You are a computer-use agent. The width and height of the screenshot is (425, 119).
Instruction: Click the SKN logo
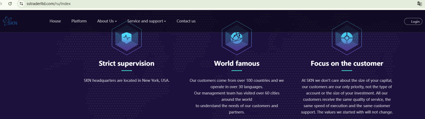(10, 21)
